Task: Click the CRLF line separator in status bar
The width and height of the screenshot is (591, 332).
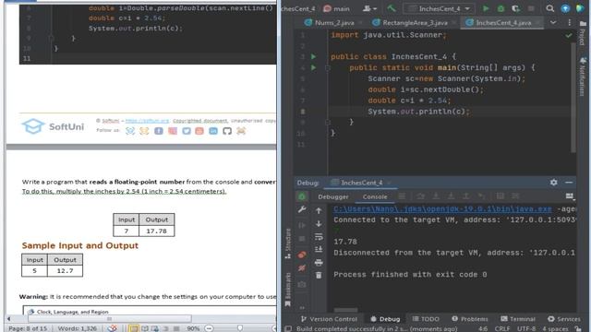Action: coord(502,328)
